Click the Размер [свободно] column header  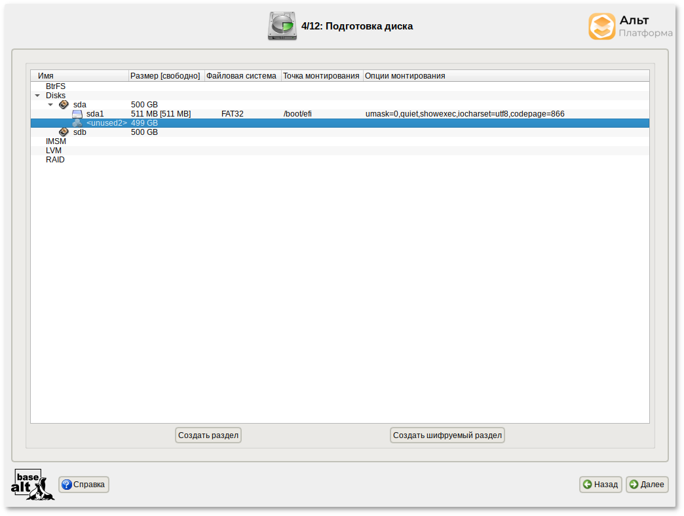click(166, 76)
